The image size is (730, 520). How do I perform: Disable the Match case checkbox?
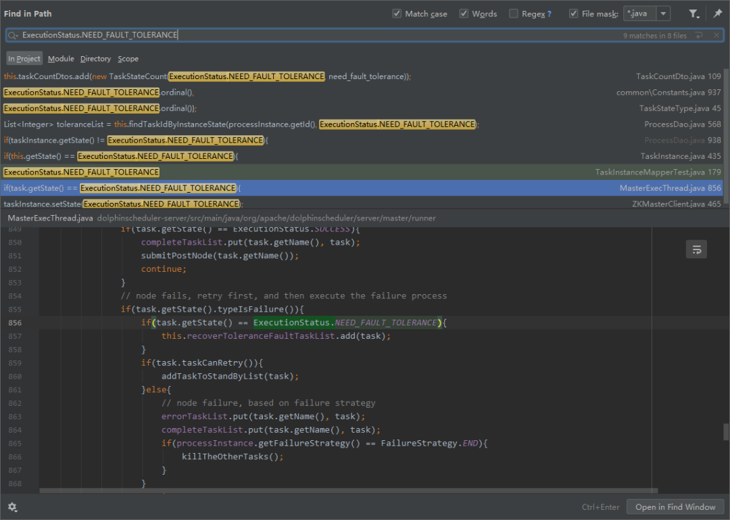tap(397, 14)
